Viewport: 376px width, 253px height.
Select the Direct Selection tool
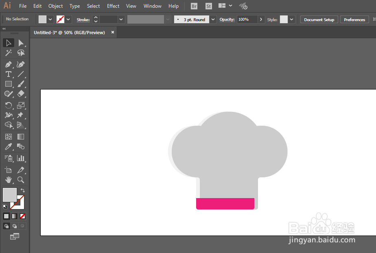click(21, 43)
